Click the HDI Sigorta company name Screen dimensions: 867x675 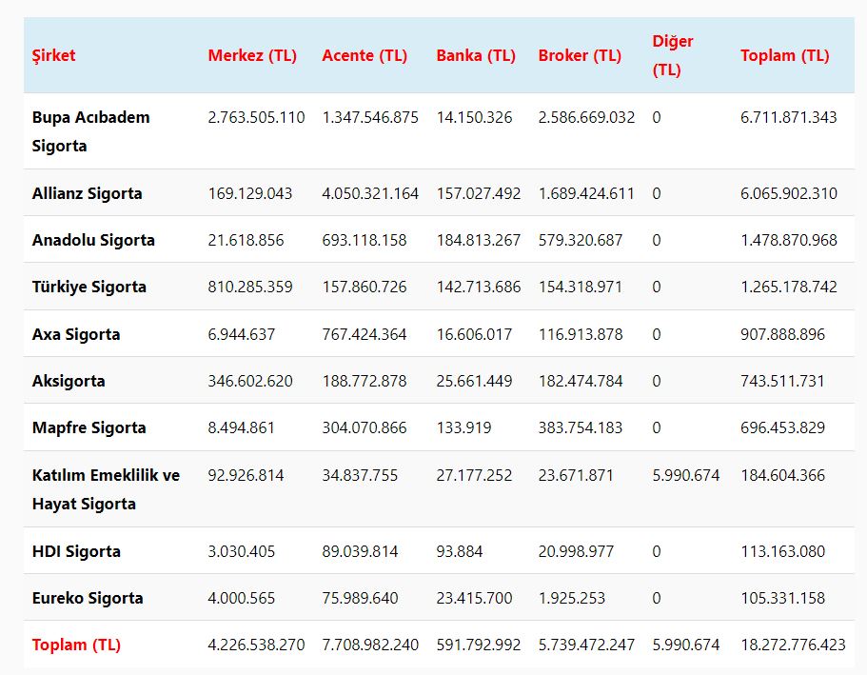76,551
